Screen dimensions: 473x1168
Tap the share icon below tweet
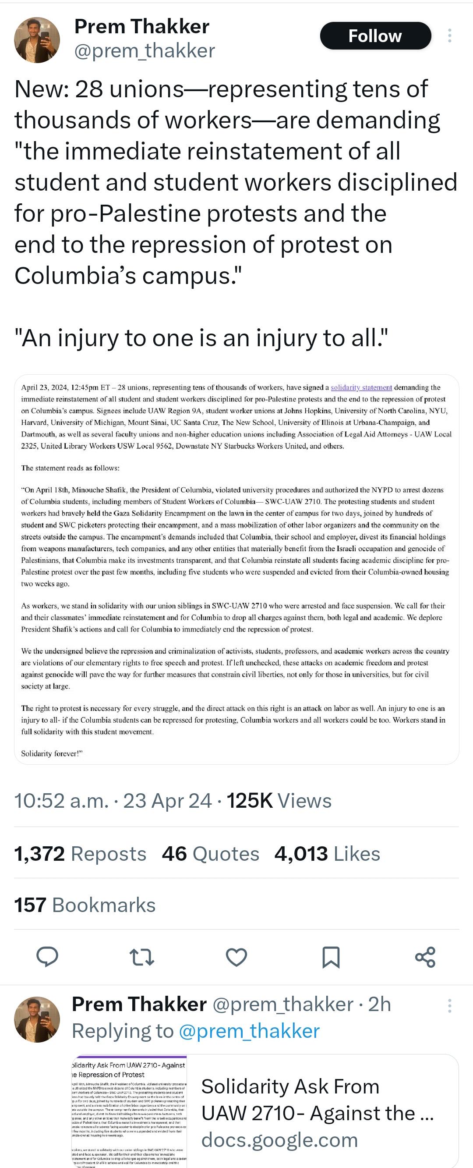pos(425,957)
